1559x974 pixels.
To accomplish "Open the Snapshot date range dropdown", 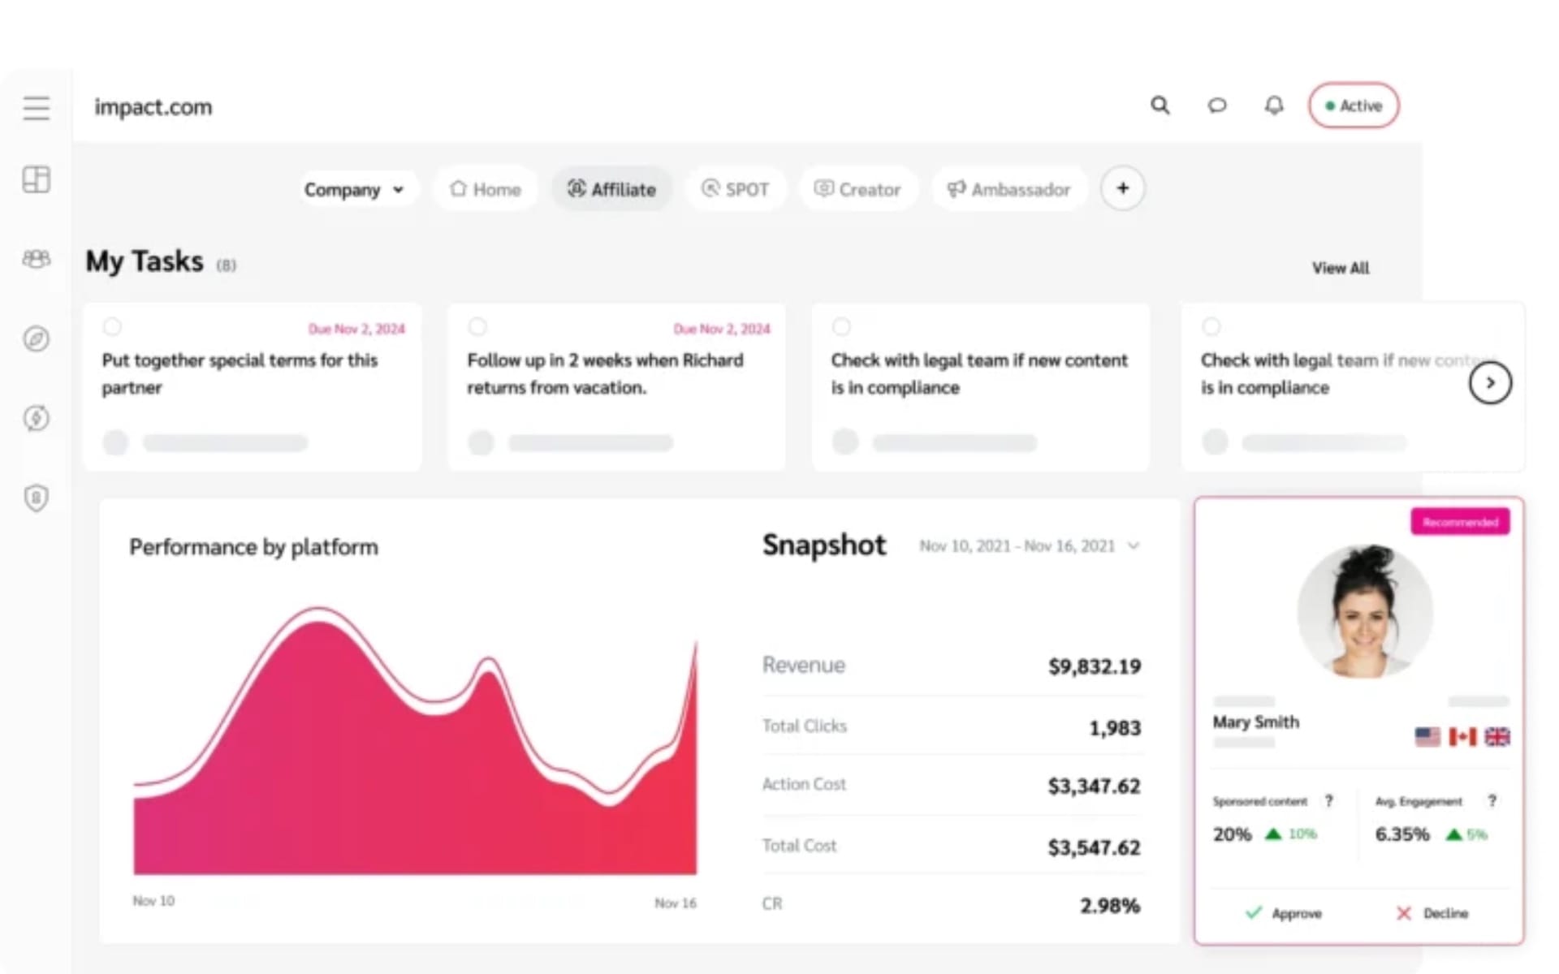I will click(x=1030, y=545).
